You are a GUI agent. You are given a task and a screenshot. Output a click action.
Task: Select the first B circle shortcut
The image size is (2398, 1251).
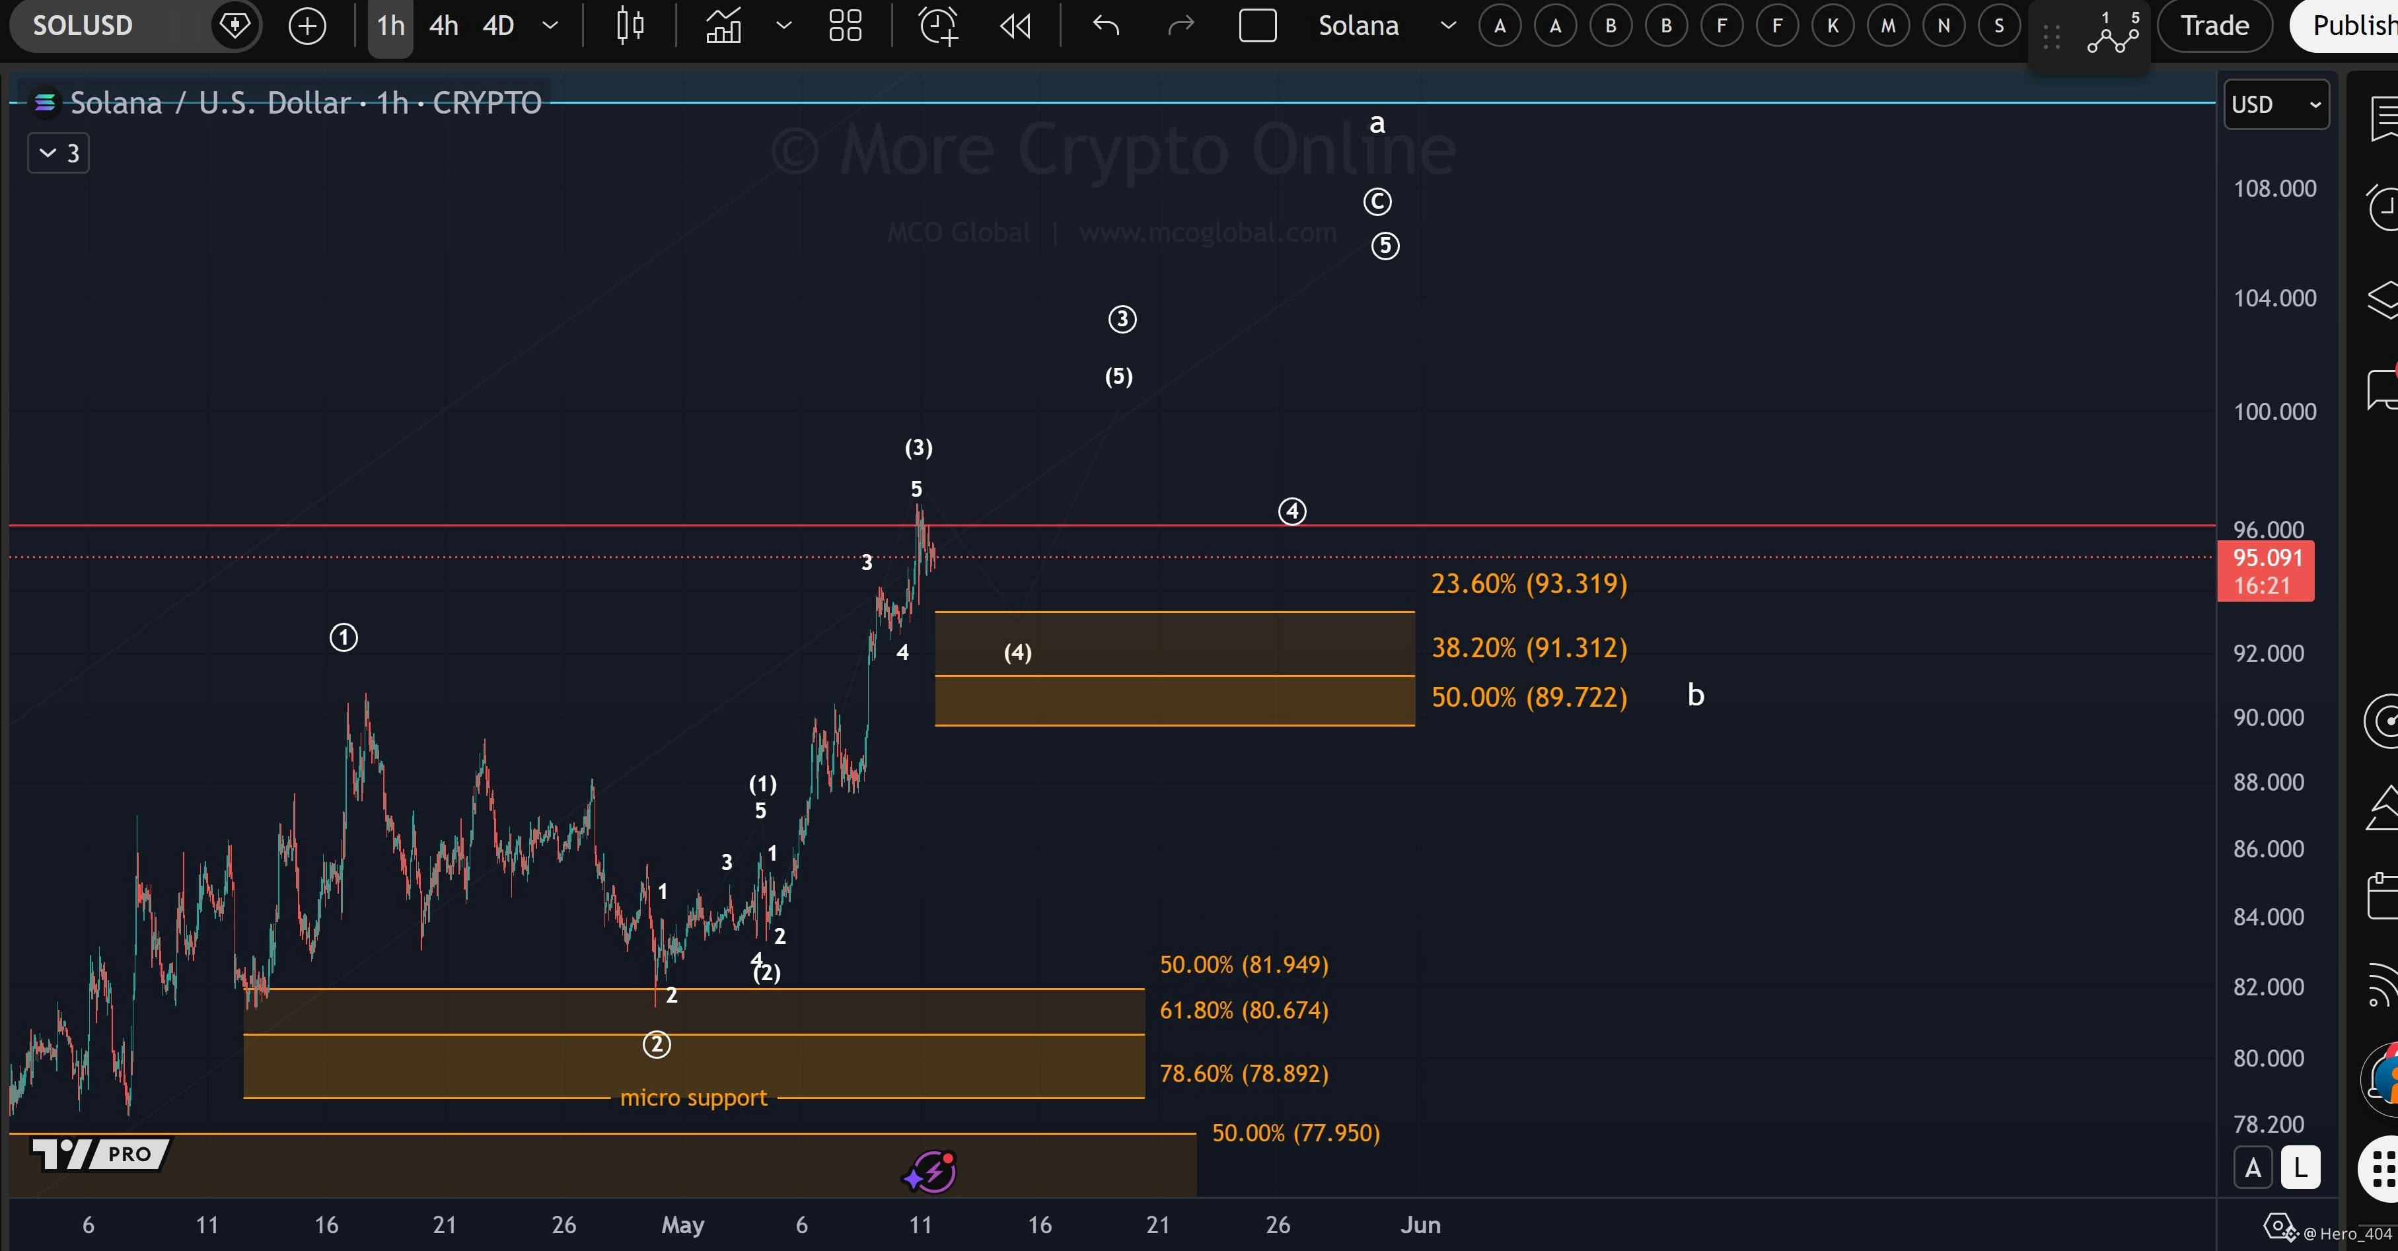click(1611, 26)
